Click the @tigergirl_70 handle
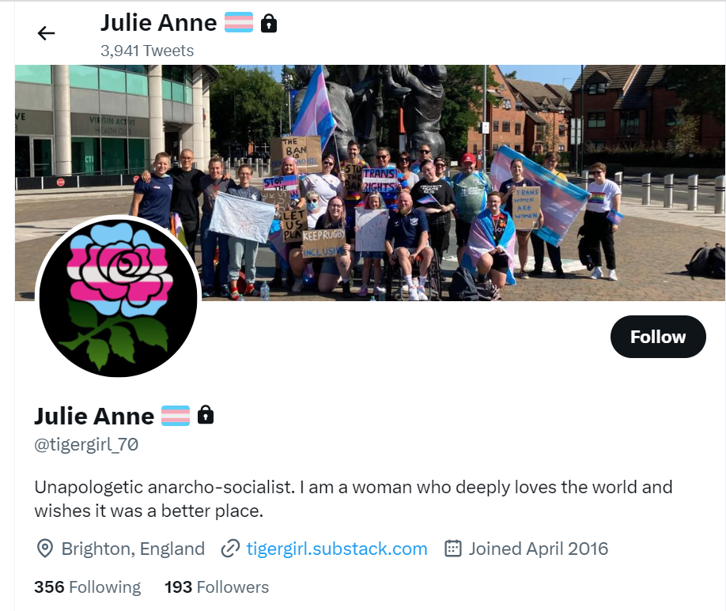Image resolution: width=726 pixels, height=611 pixels. (86, 444)
